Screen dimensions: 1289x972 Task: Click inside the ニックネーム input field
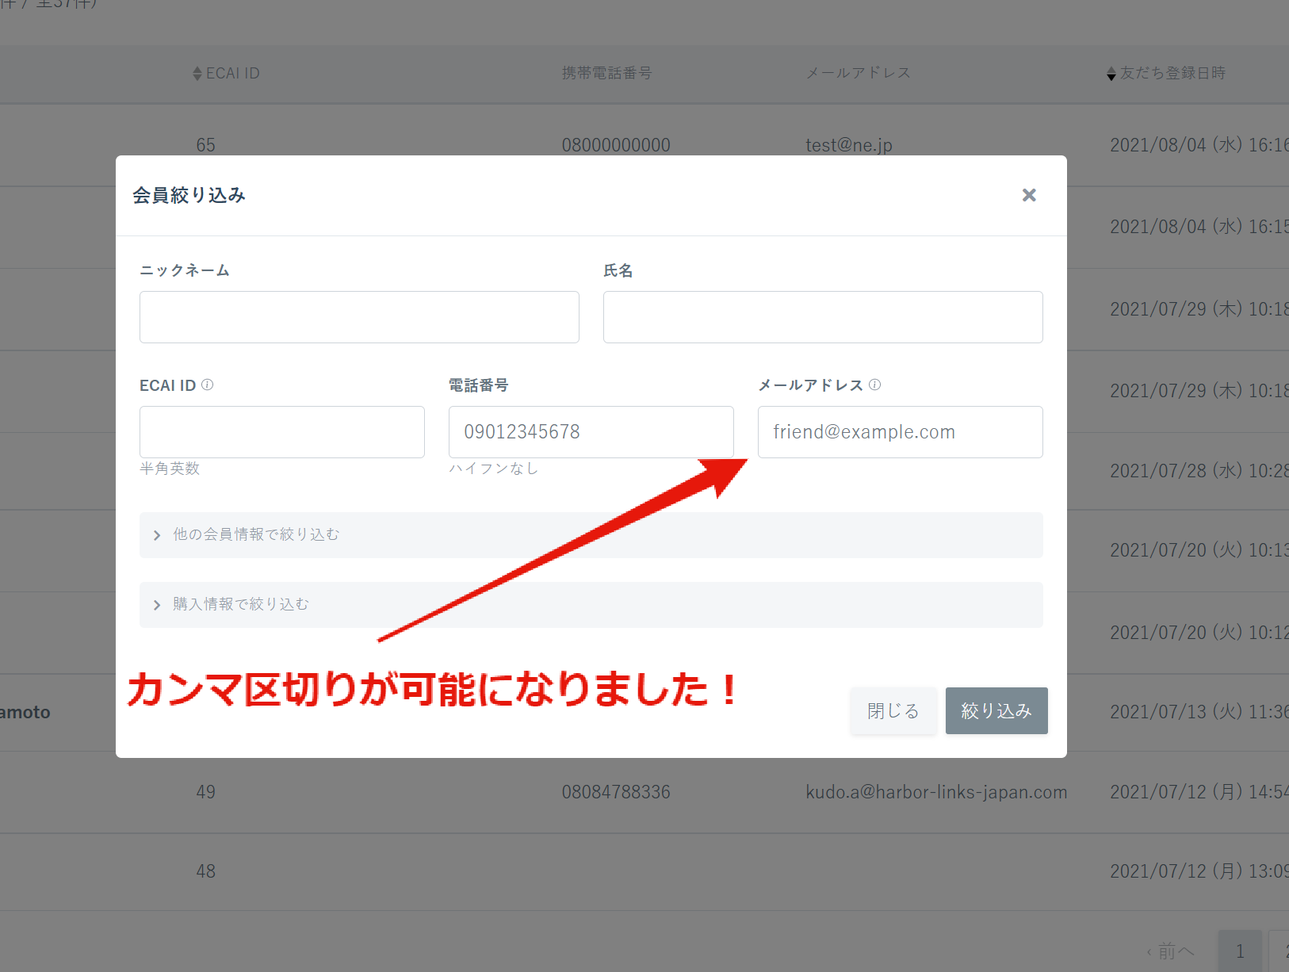pyautogui.click(x=359, y=317)
